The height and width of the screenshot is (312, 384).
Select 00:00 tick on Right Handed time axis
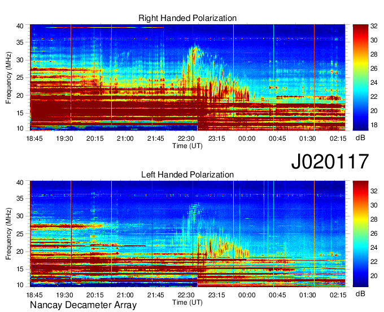click(x=247, y=138)
